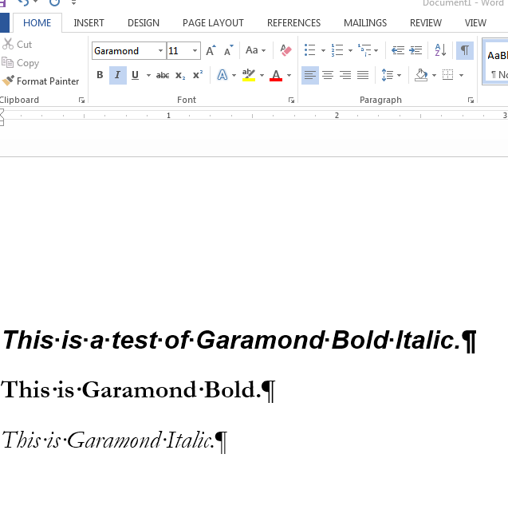Align text left

coord(310,75)
